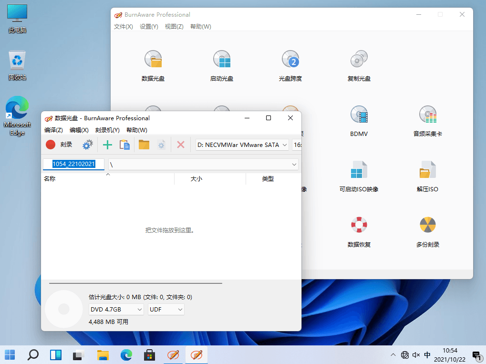Expand the disc path \ dropdown
This screenshot has height=364, width=486.
[203, 164]
